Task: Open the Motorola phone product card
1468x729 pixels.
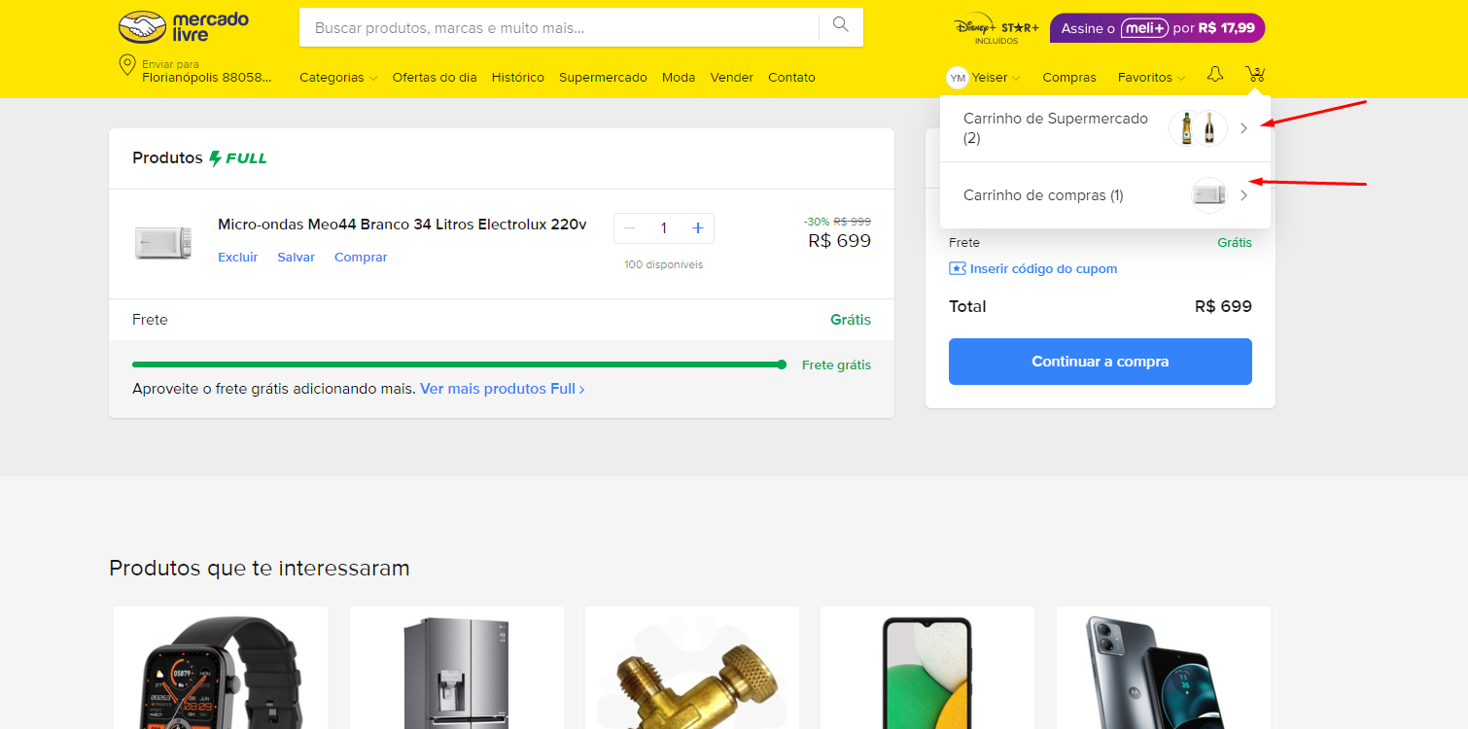Action: [1164, 668]
